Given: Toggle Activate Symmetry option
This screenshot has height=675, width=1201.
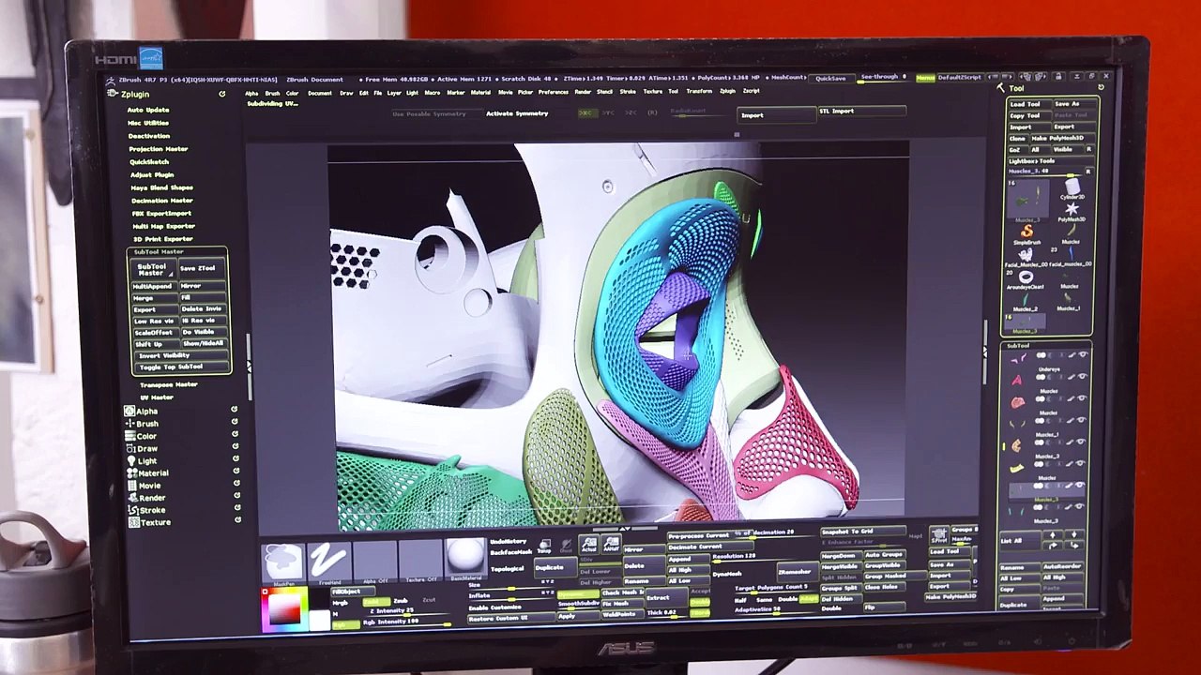Looking at the screenshot, I should click(x=517, y=113).
